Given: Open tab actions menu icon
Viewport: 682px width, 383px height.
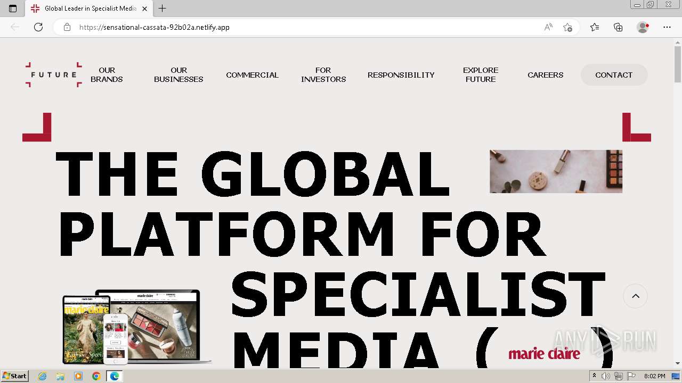Looking at the screenshot, I should tap(13, 9).
